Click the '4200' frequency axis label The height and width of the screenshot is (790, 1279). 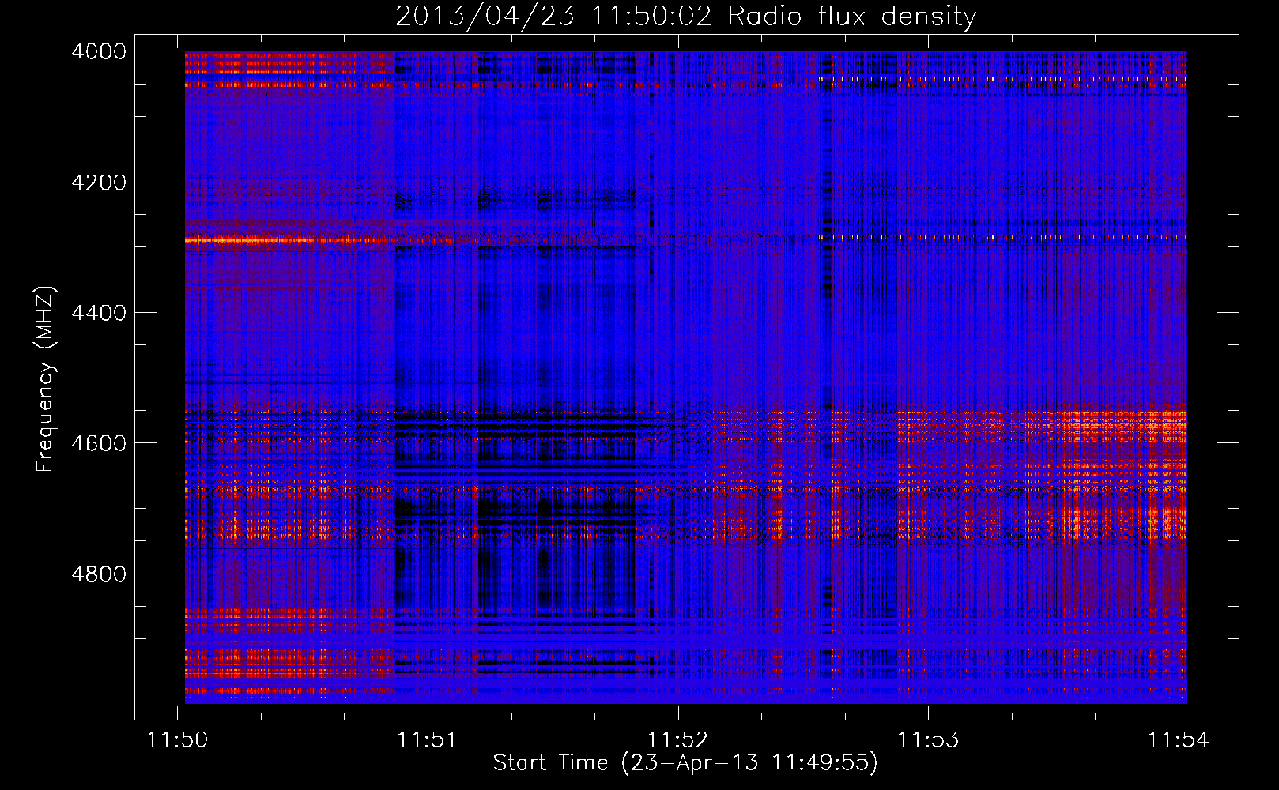(x=99, y=182)
